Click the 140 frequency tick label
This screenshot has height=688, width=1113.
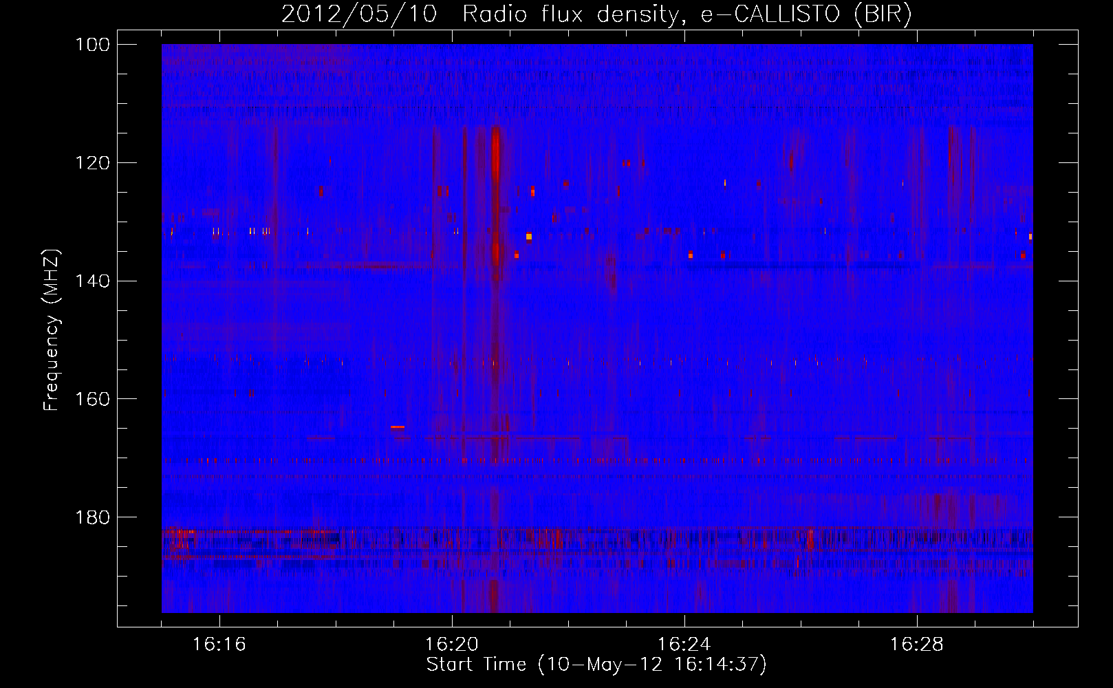click(93, 281)
